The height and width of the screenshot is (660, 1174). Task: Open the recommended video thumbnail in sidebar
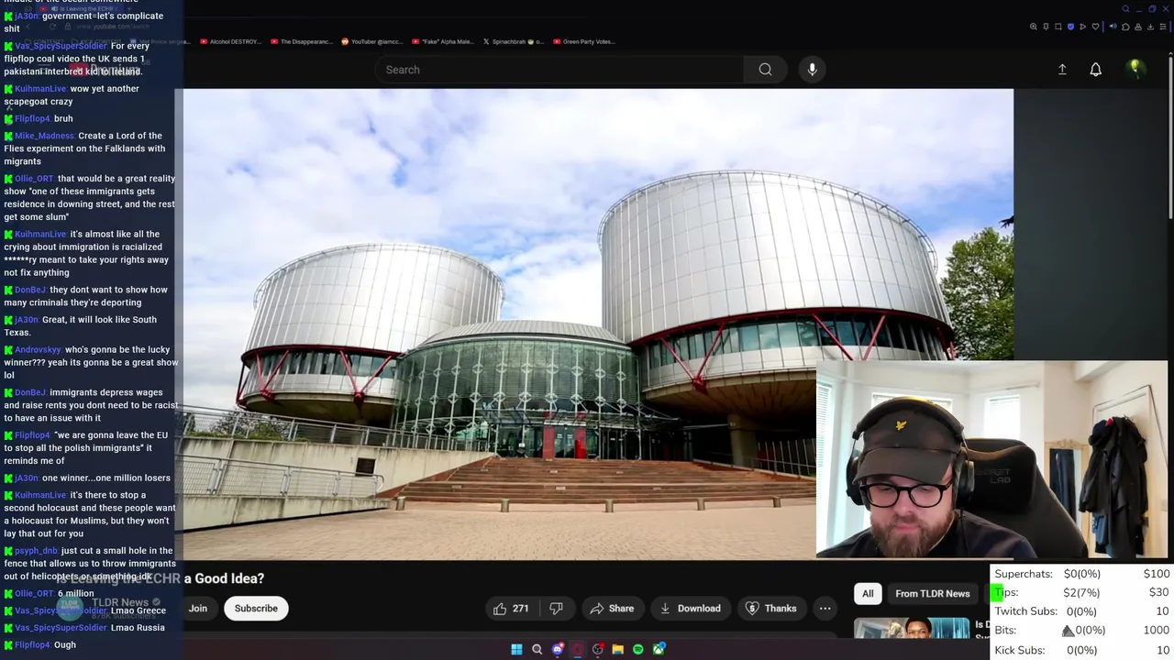(x=912, y=628)
